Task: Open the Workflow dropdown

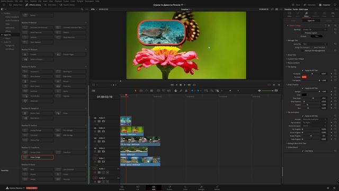Action: [314, 30]
